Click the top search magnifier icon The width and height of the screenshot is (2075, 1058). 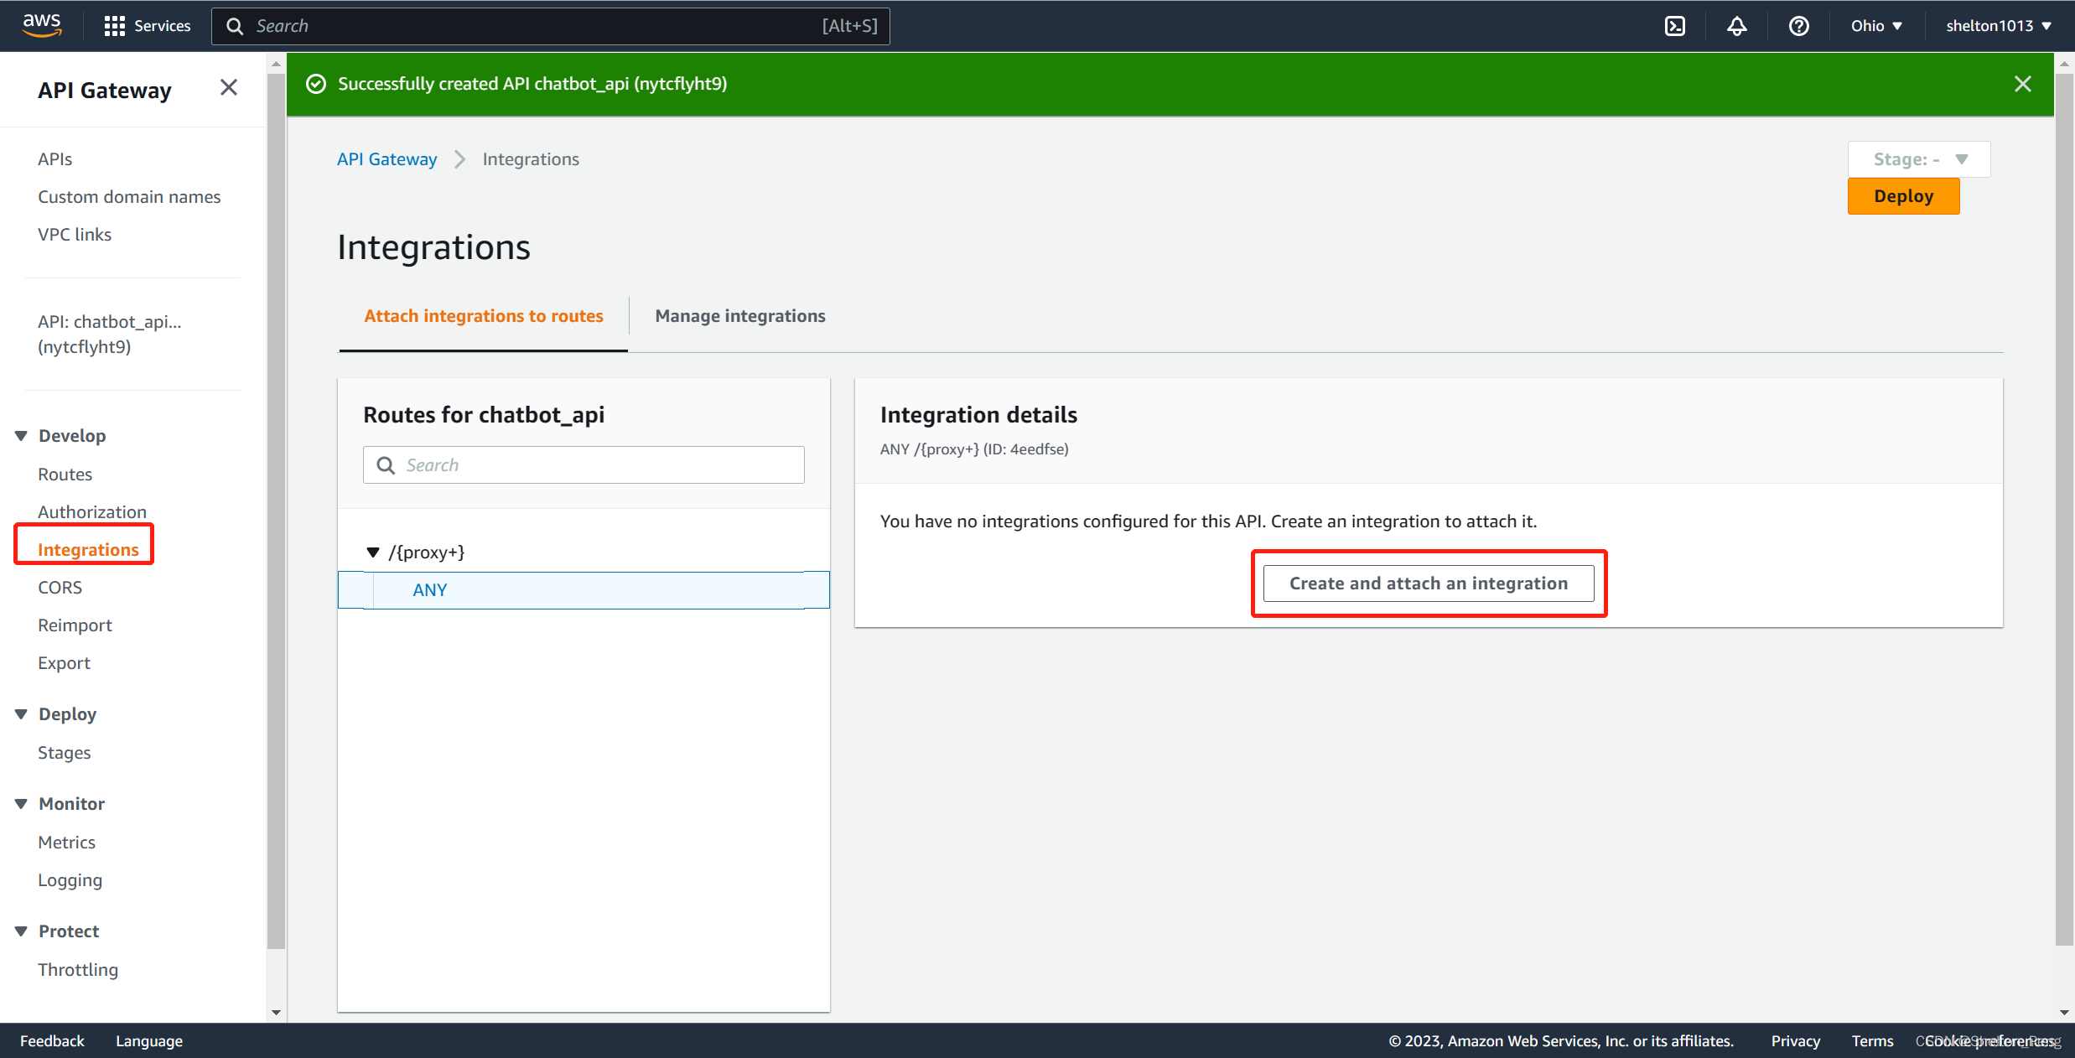coord(235,26)
